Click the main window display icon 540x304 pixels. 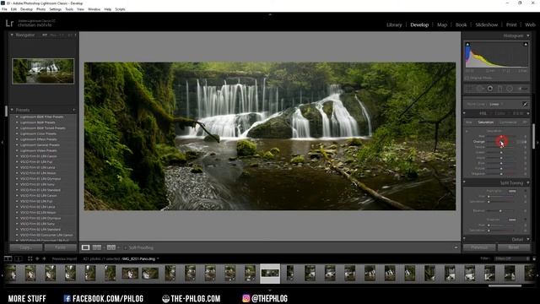8,258
